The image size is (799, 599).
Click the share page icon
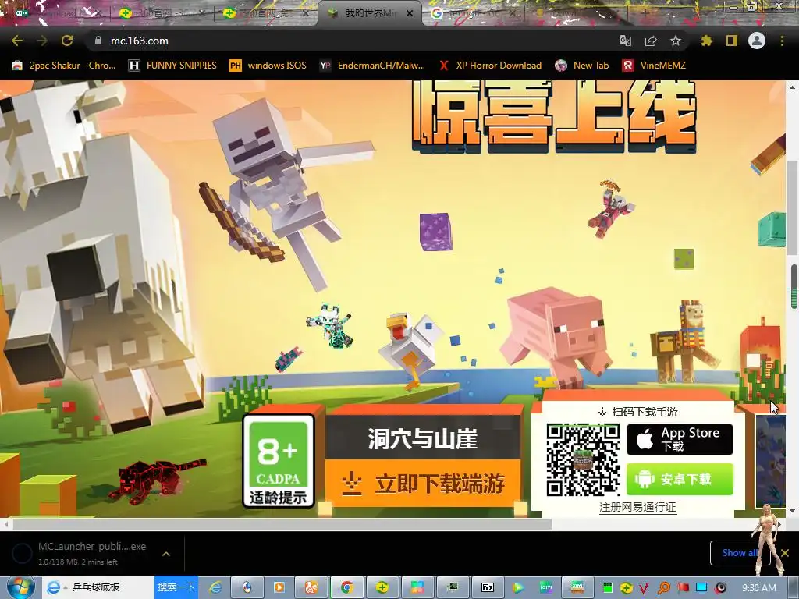pos(651,41)
